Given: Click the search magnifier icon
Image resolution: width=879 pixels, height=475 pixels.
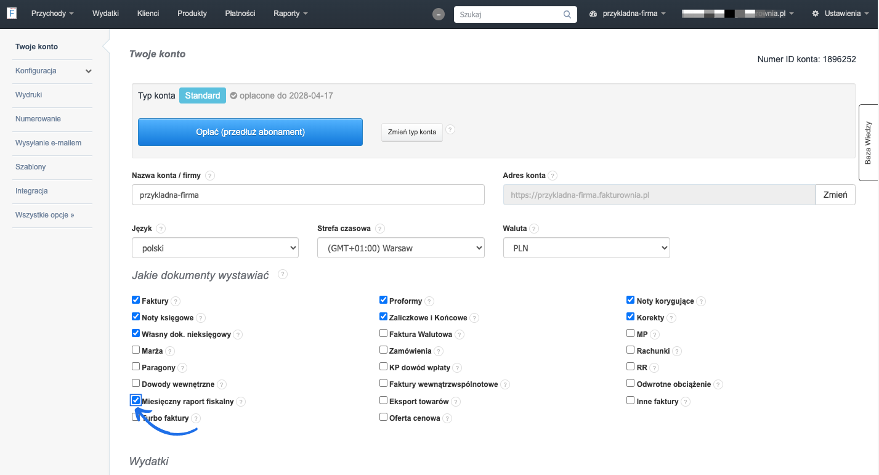Looking at the screenshot, I should 567,14.
